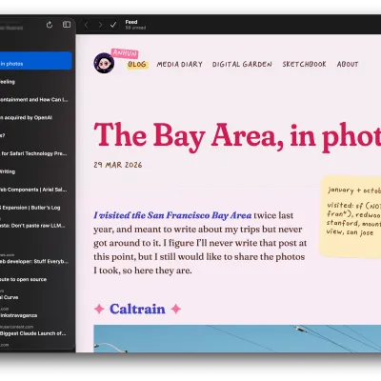Click the round avatar logo on the blog

point(104,63)
